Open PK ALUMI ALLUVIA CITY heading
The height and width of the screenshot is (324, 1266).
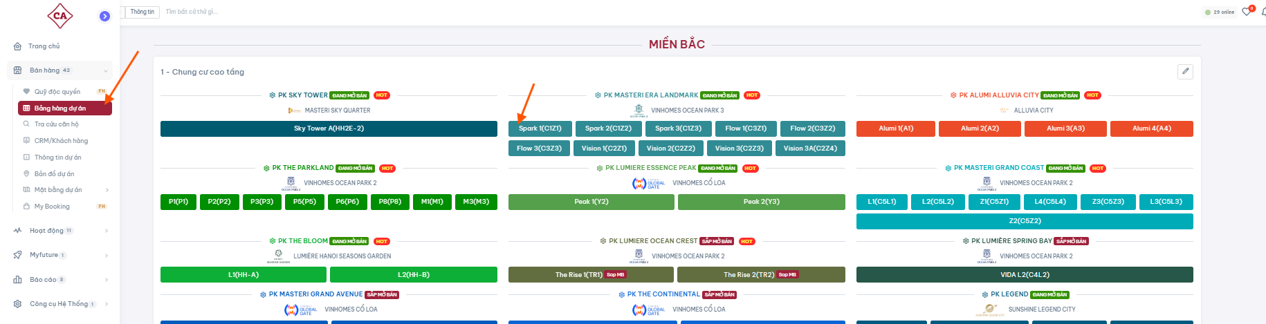999,95
